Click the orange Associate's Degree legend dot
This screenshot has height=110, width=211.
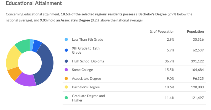(x=66, y=78)
